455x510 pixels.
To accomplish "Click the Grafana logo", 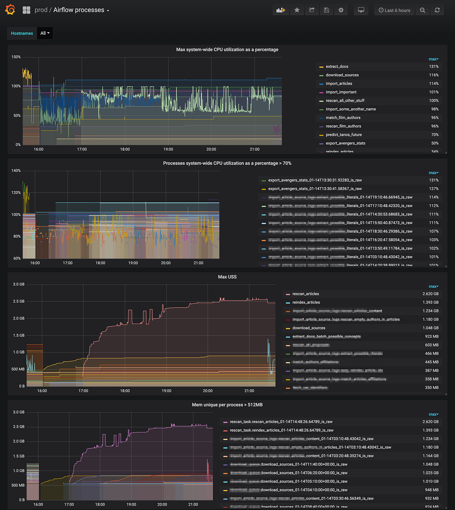I will [10, 10].
